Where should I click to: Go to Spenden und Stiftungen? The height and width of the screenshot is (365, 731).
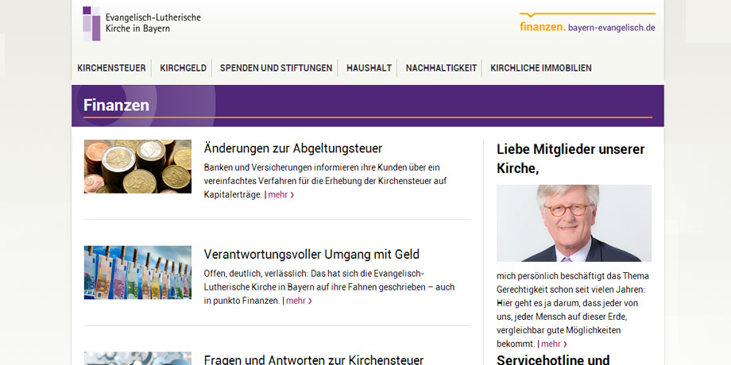276,68
